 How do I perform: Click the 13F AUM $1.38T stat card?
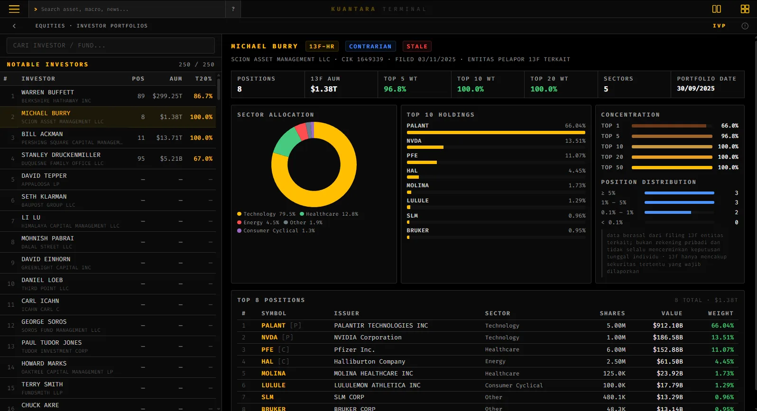click(x=341, y=84)
